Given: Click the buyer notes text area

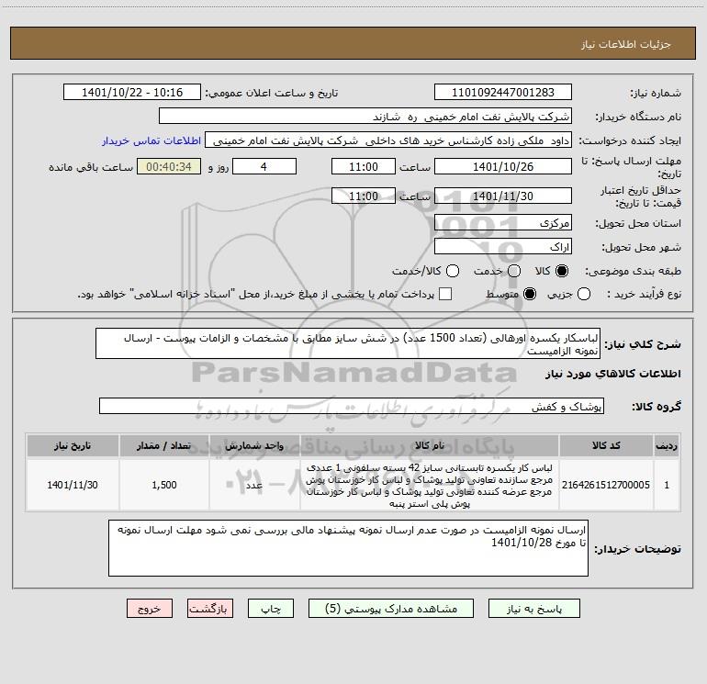Looking at the screenshot, I should click(348, 548).
